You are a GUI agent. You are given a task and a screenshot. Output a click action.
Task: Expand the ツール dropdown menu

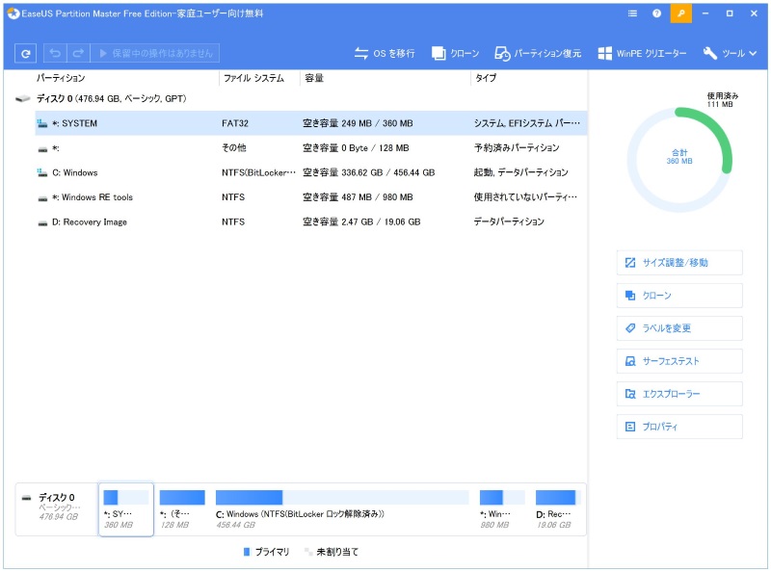click(730, 53)
